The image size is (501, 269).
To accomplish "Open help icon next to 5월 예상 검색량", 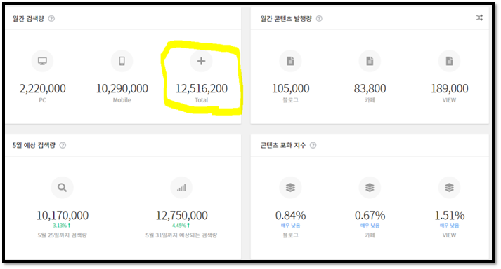I will tap(63, 145).
